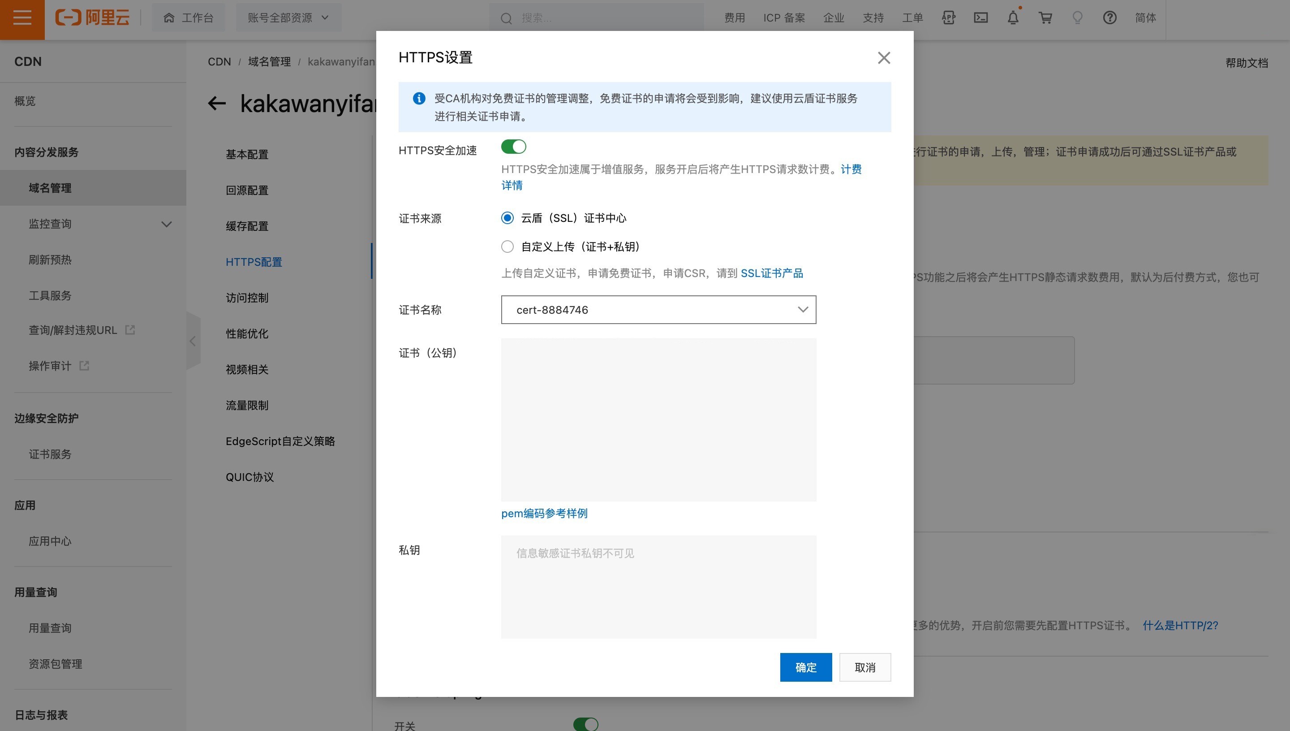This screenshot has height=731, width=1290.
Task: Expand 监控查询 in the sidebar
Action: point(167,224)
